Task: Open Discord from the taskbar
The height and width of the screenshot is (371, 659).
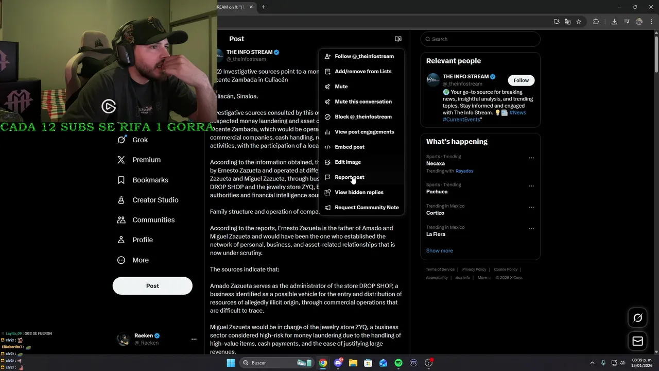Action: [338, 363]
